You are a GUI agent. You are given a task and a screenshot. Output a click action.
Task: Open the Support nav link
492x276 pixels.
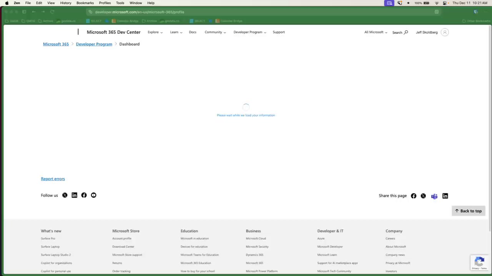pyautogui.click(x=279, y=32)
